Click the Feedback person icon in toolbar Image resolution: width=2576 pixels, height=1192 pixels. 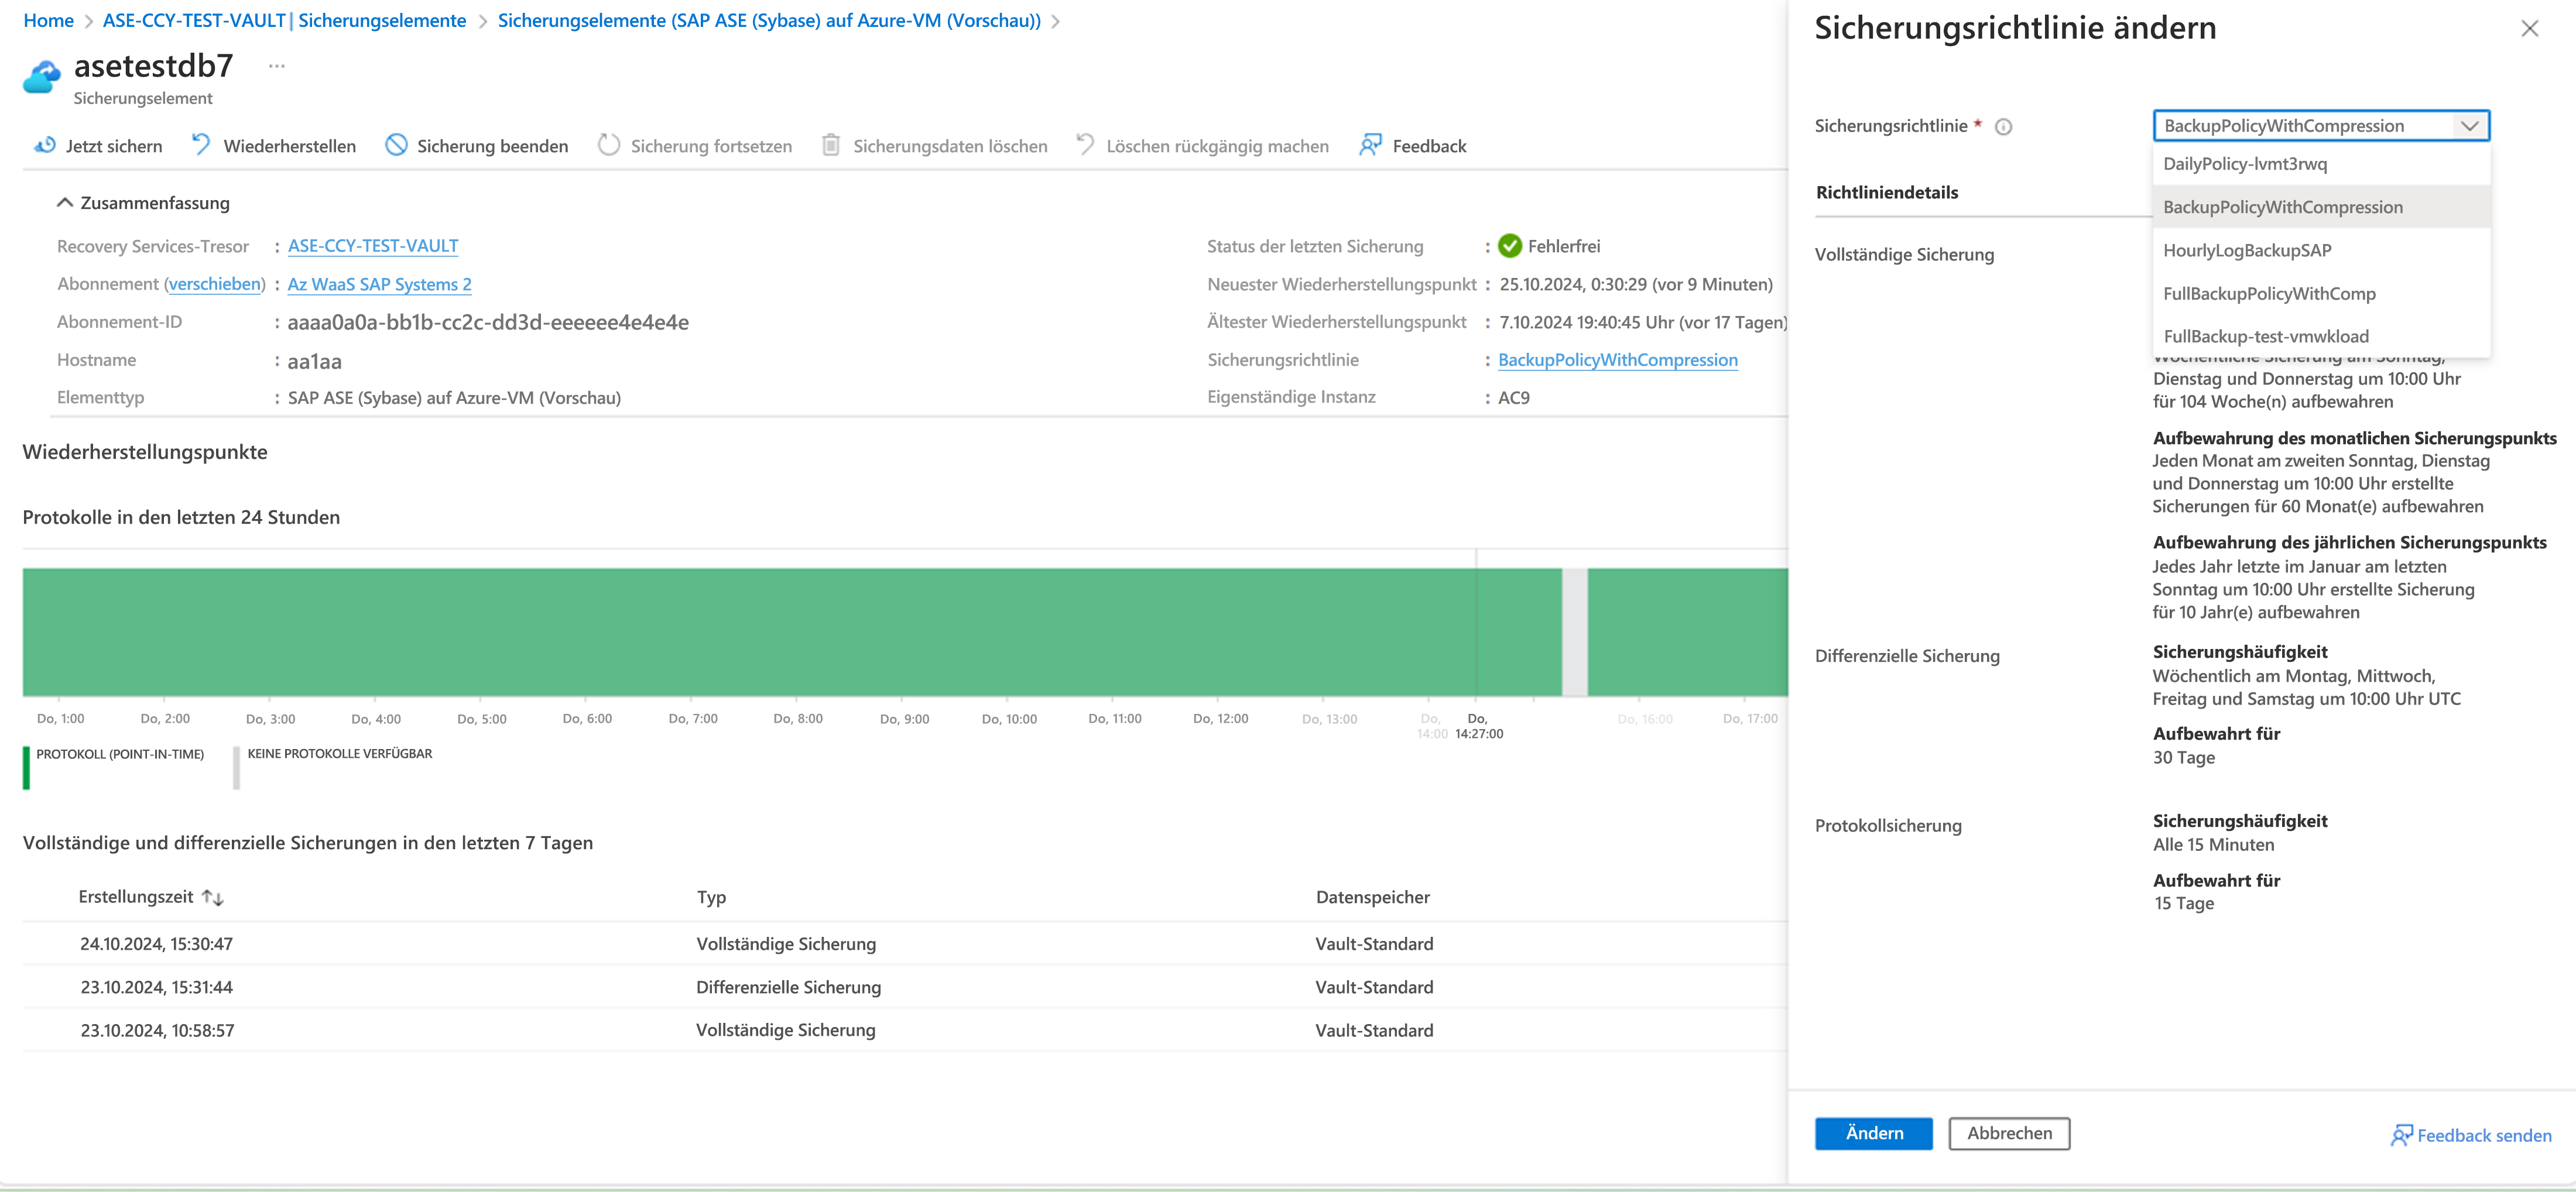1370,146
